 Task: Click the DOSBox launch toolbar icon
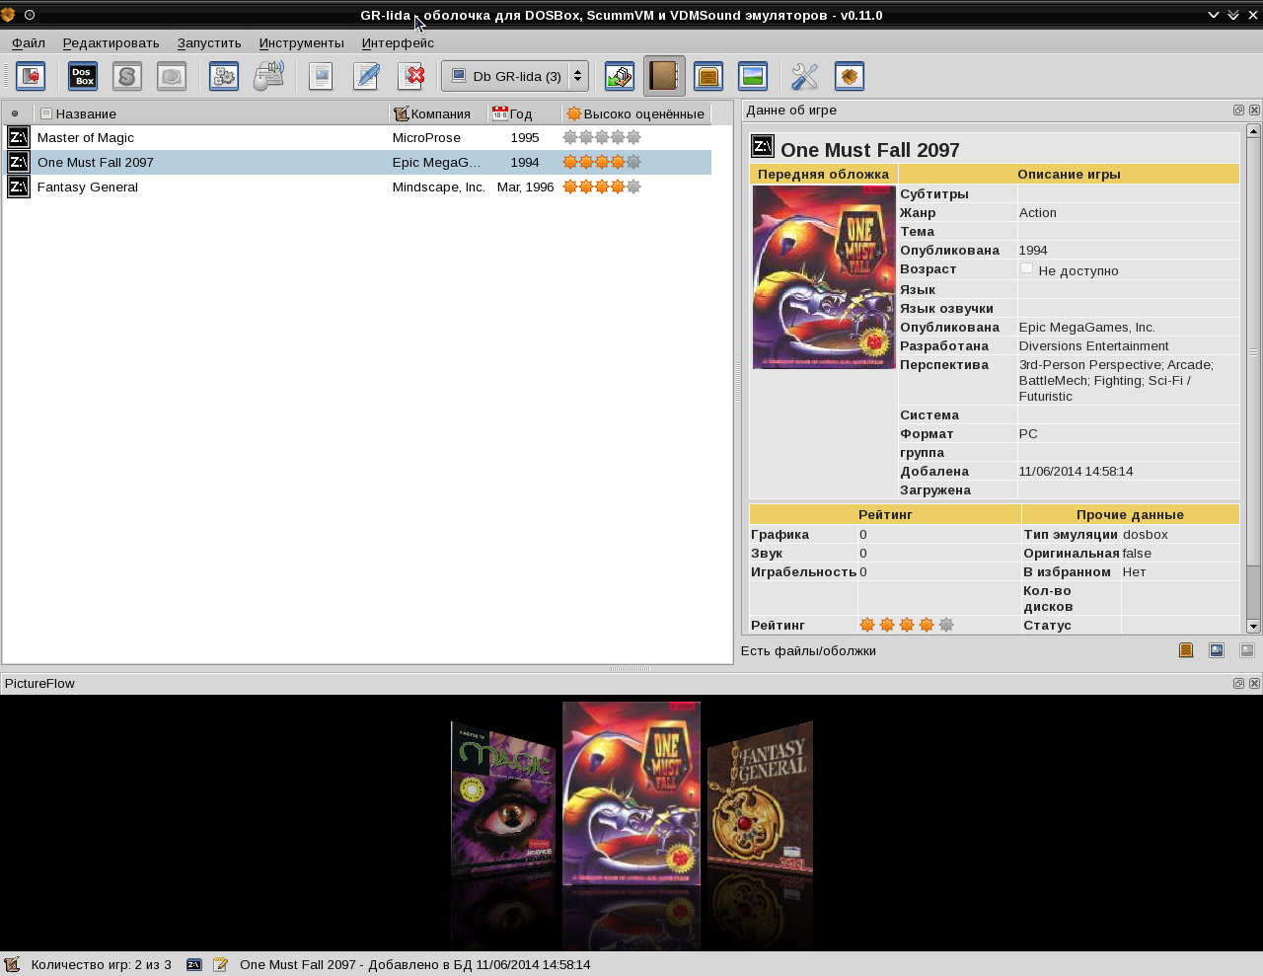click(x=83, y=76)
